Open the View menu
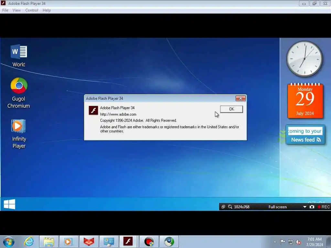Image resolution: width=331 pixels, height=248 pixels. tap(16, 10)
